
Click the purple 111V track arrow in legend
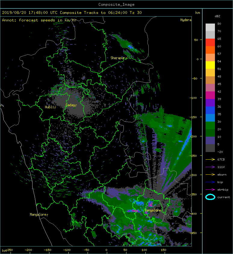pyautogui.click(x=210, y=167)
